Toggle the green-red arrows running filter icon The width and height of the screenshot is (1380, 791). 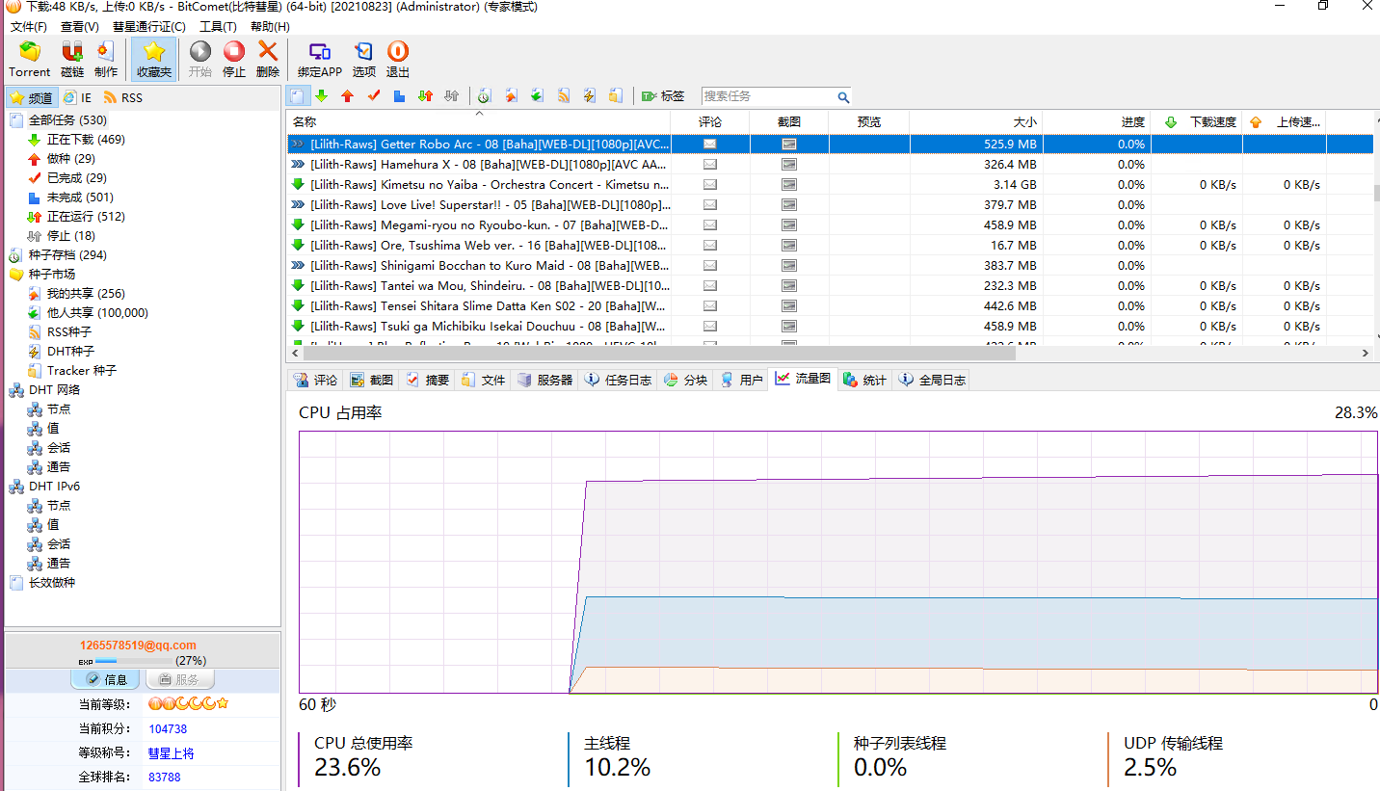[x=425, y=96]
